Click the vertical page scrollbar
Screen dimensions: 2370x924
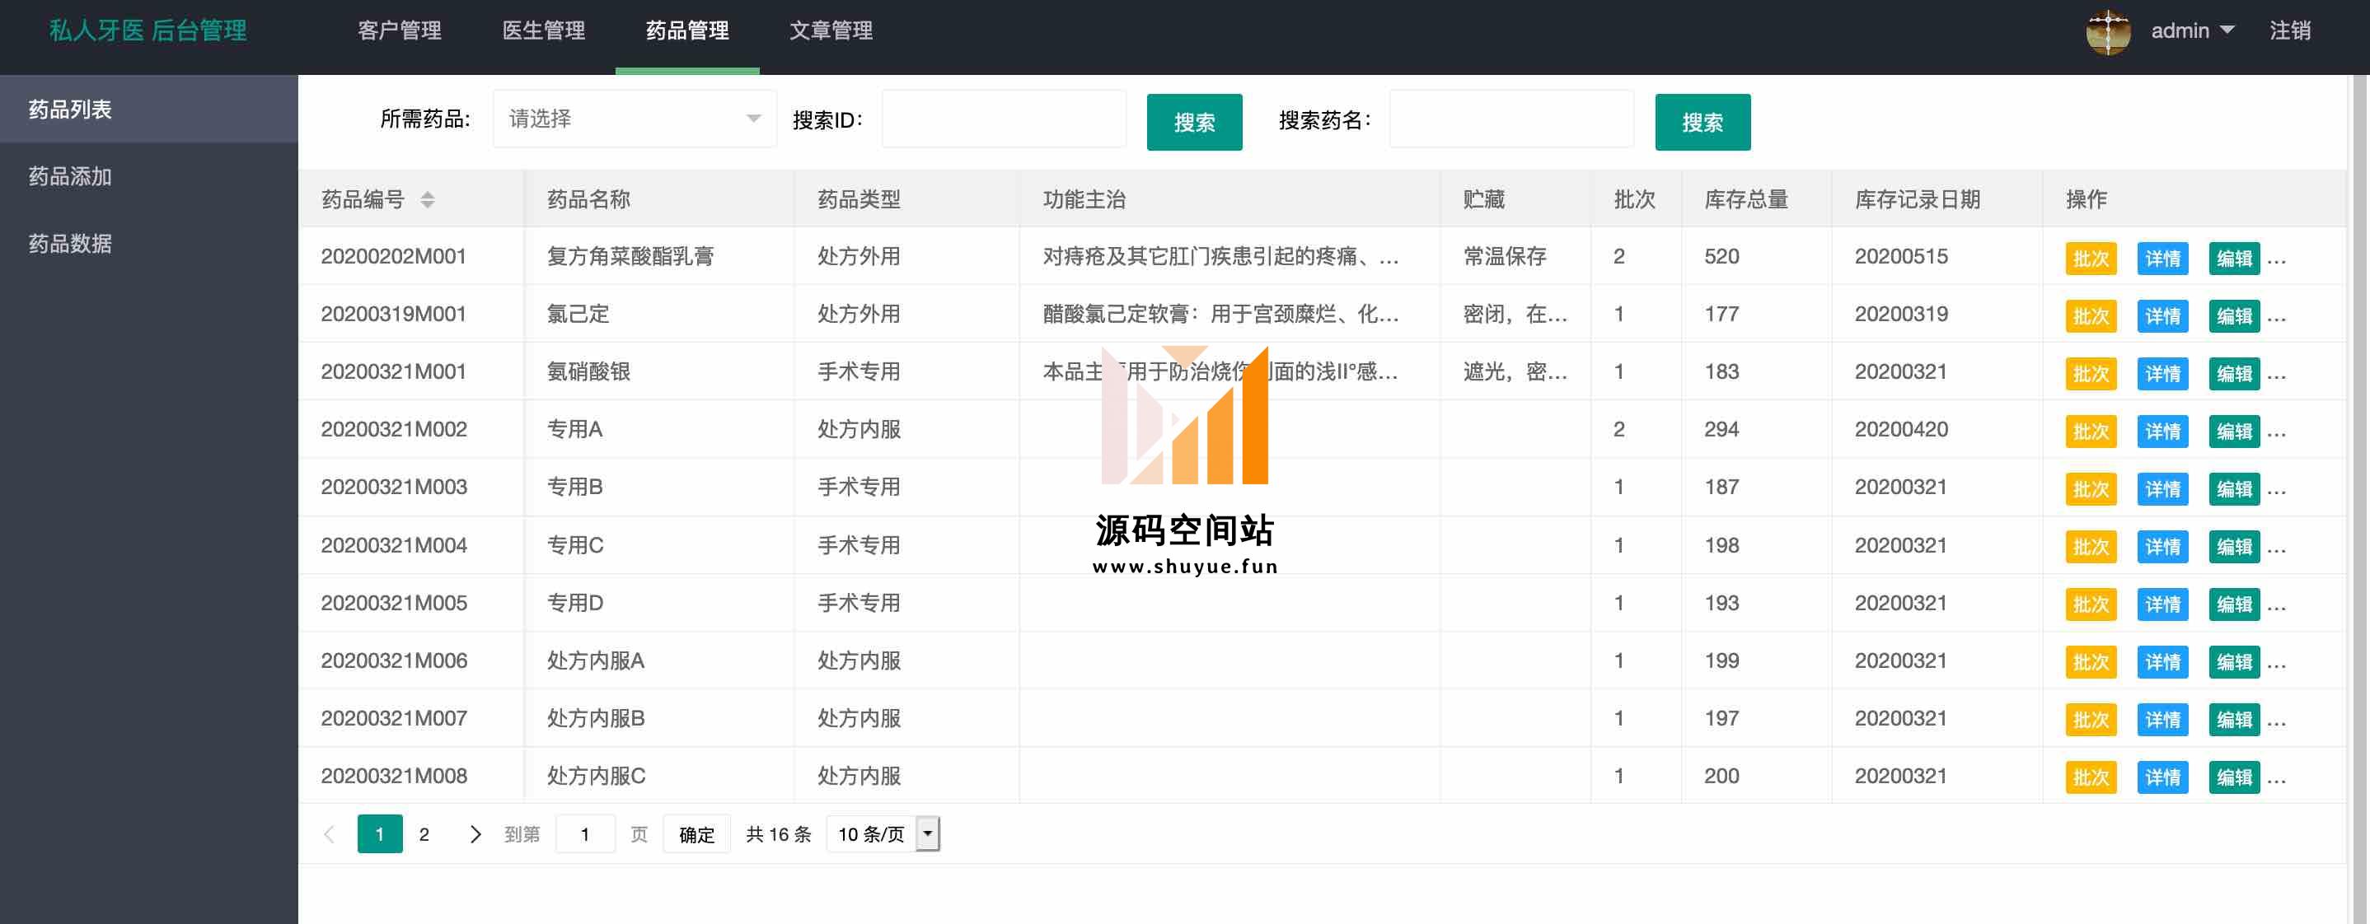click(x=2360, y=499)
